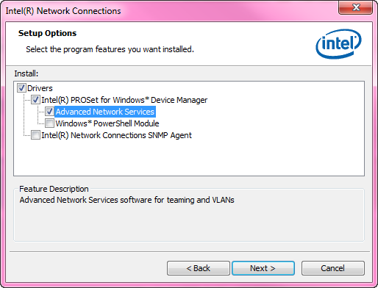Image resolution: width=378 pixels, height=288 pixels.
Task: Click the Intel logo in header
Action: pyautogui.click(x=338, y=44)
